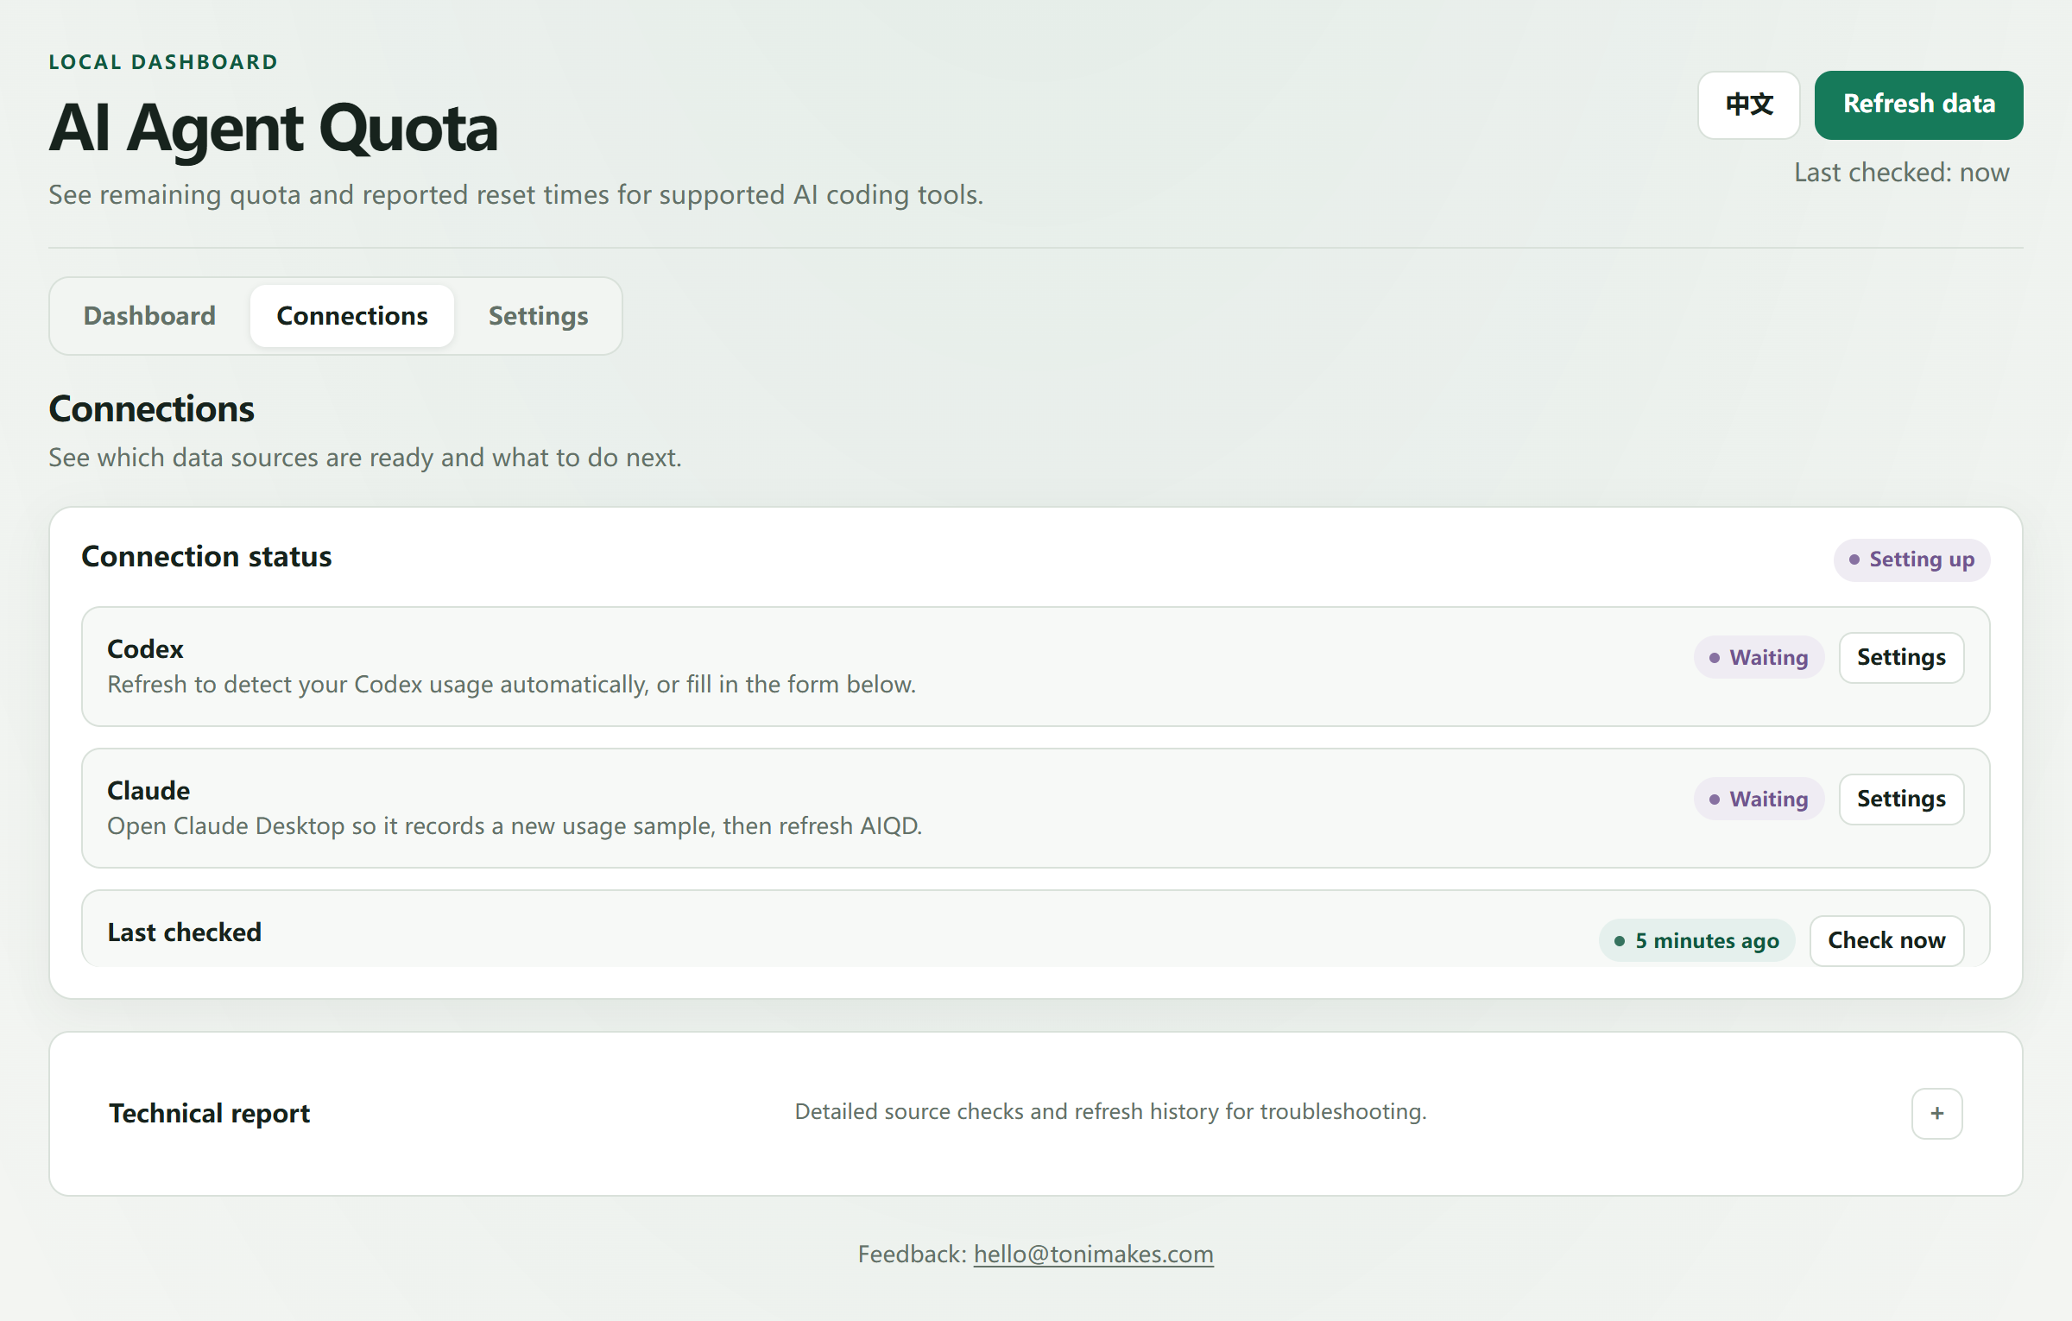Click the Codex Waiting status badge

coord(1759,657)
